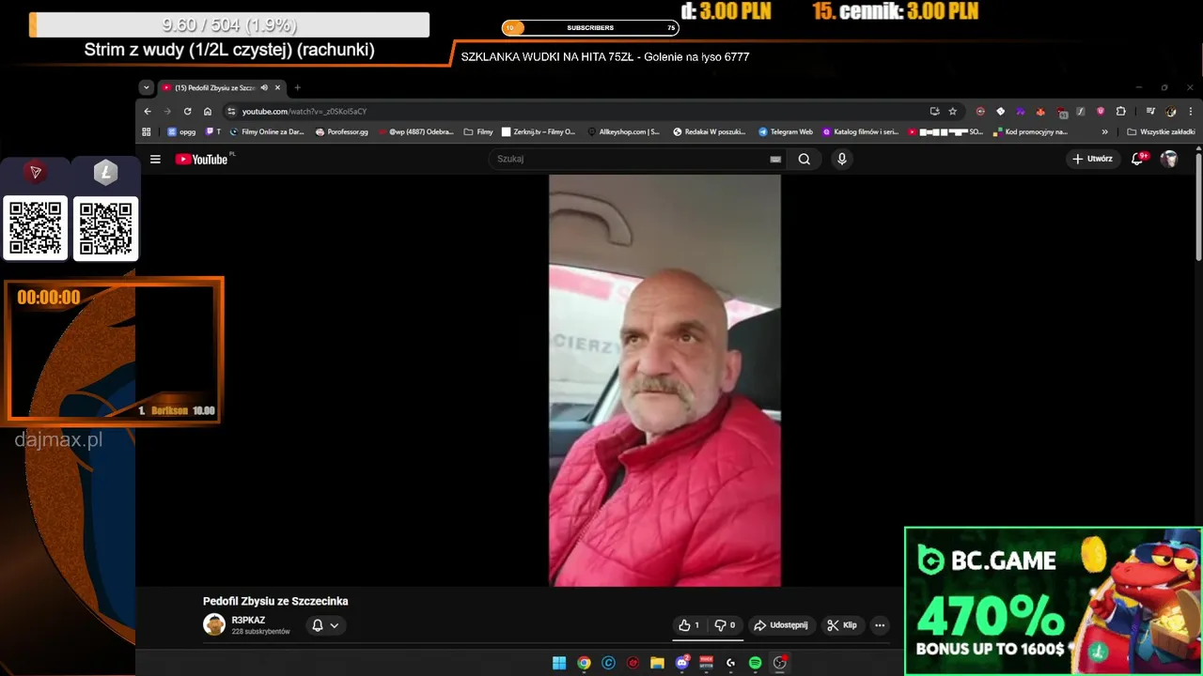Viewport: 1203px width, 676px height.
Task: Click the Udostępnij share button
Action: [x=781, y=625]
